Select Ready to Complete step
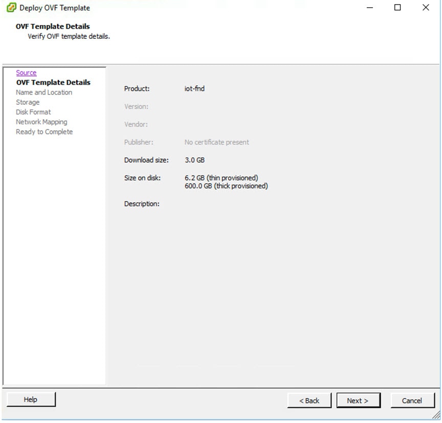Image resolution: width=442 pixels, height=423 pixels. coord(45,132)
